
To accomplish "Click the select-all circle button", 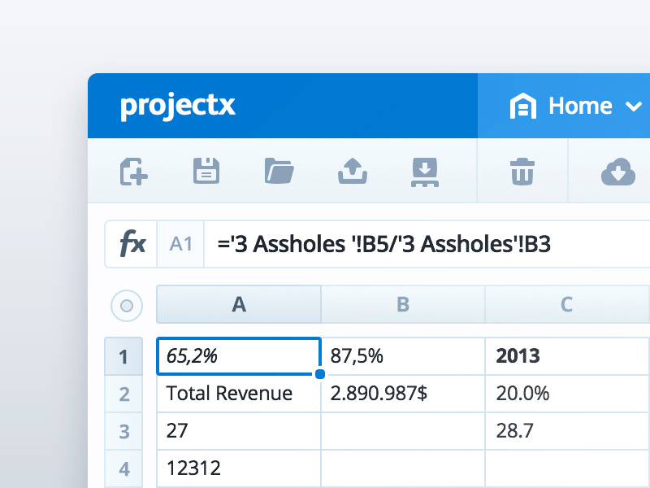I will [x=126, y=307].
